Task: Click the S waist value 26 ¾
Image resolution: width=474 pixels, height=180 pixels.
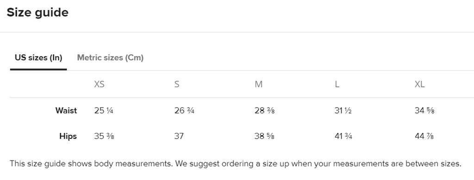Action: coord(184,111)
